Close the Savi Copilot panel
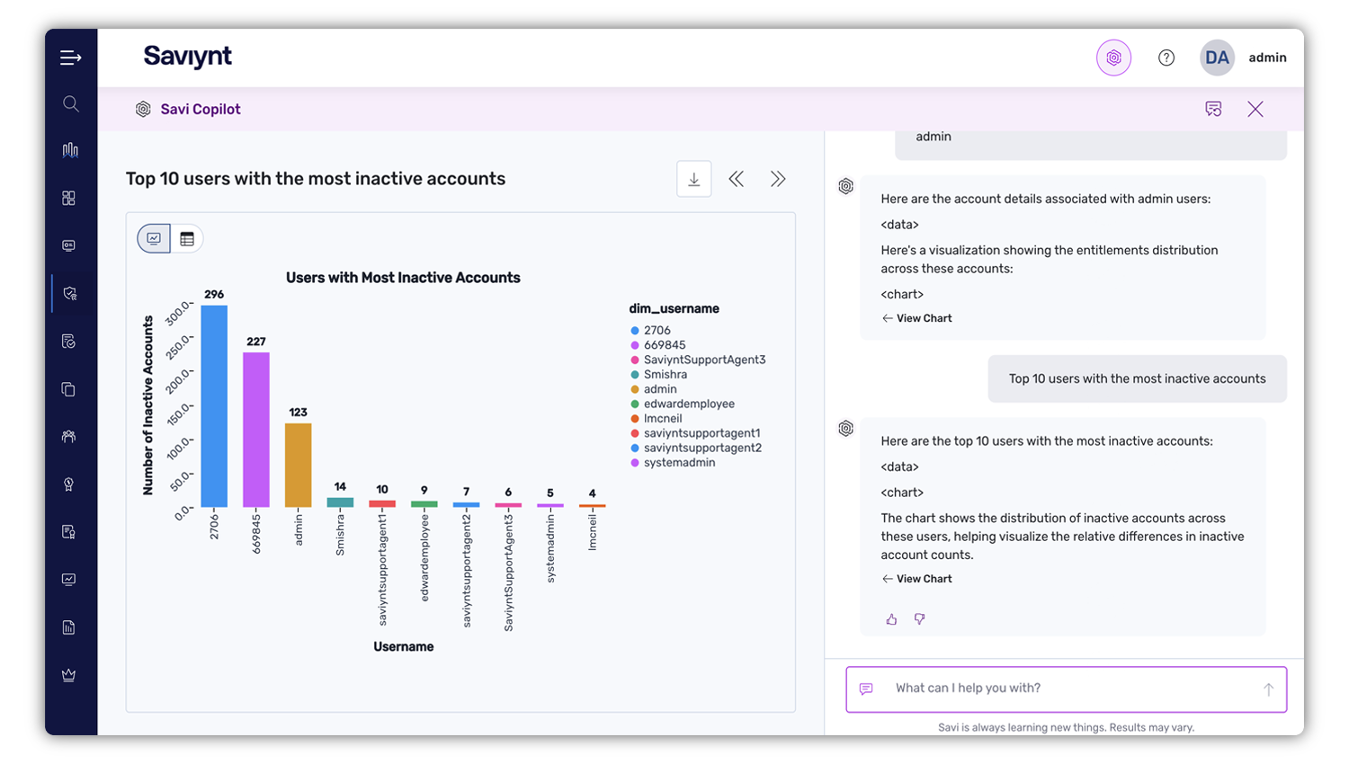Image resolution: width=1349 pixels, height=764 pixels. (1255, 109)
